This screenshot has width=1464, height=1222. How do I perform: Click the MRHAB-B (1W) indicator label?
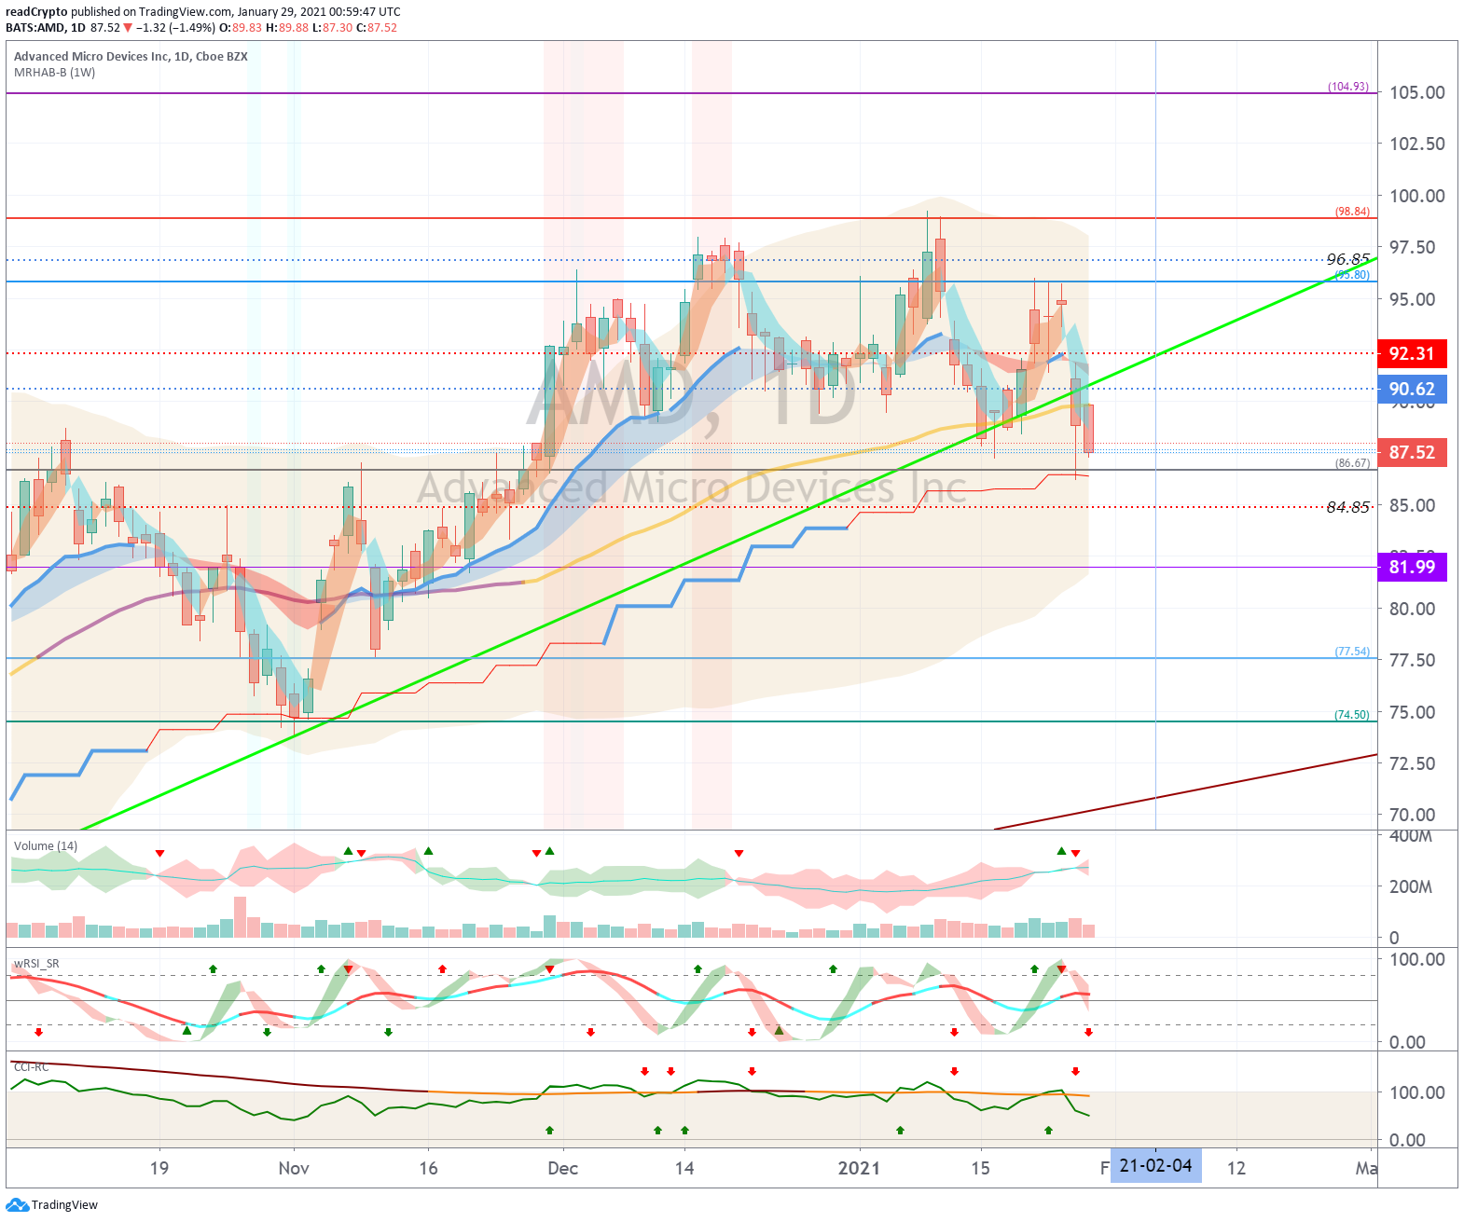tap(54, 73)
